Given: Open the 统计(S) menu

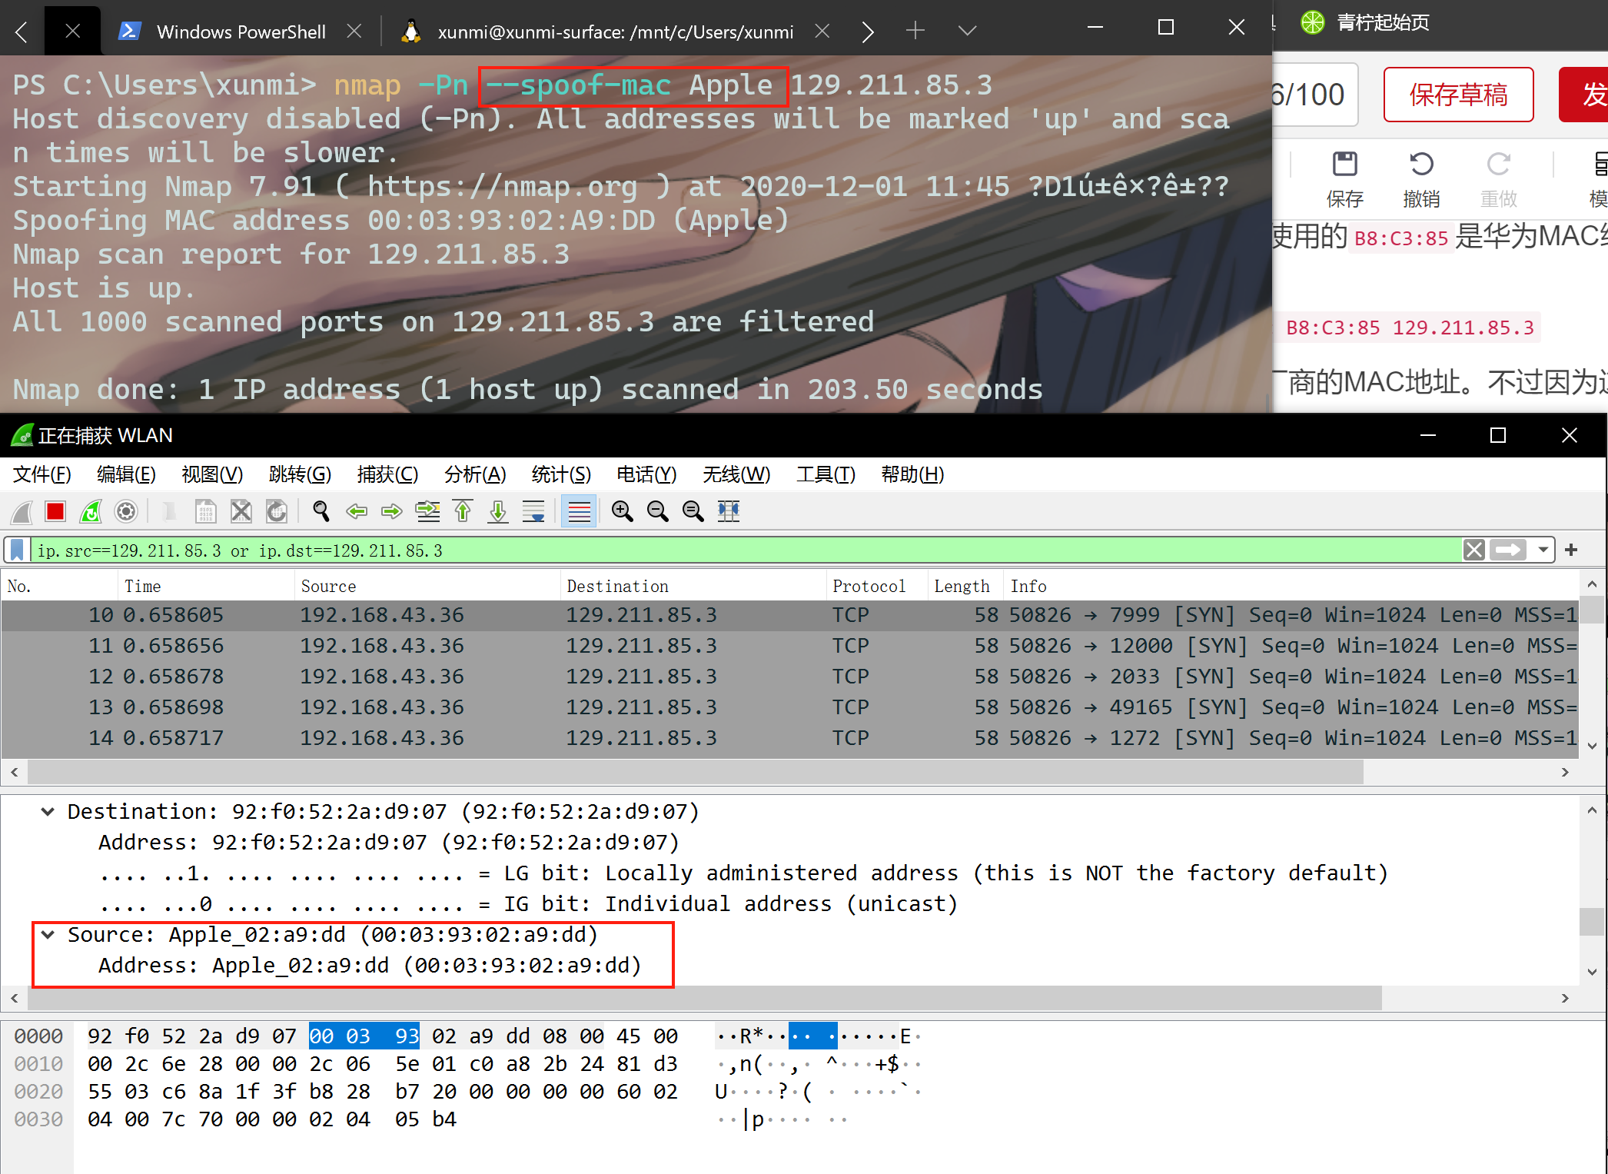Looking at the screenshot, I should [x=560, y=474].
